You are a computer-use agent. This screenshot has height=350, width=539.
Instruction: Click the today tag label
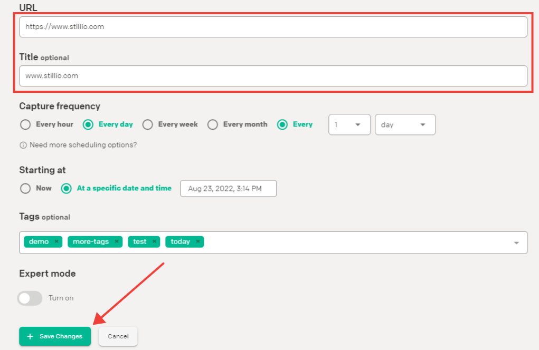point(180,241)
